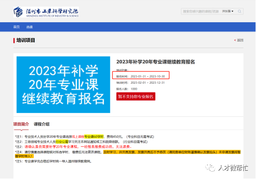Click the 注1 note about 专业课60学时
The height and width of the screenshot is (179, 256).
click(85, 136)
